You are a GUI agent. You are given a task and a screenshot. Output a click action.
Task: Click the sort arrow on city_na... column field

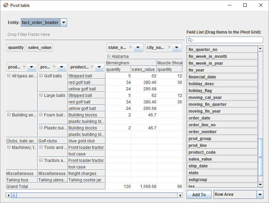pyautogui.click(x=169, y=48)
